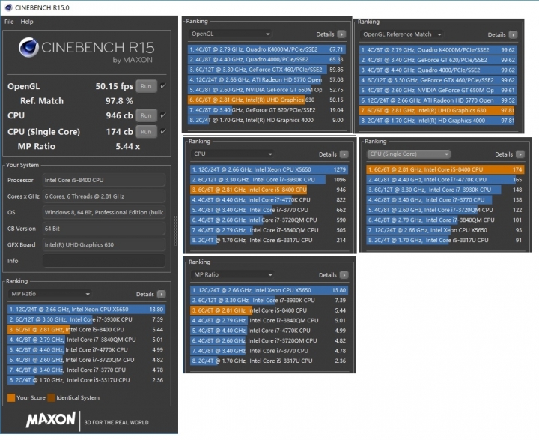Click the Cinebench sphere logo icon
539x440 pixels.
(28, 47)
